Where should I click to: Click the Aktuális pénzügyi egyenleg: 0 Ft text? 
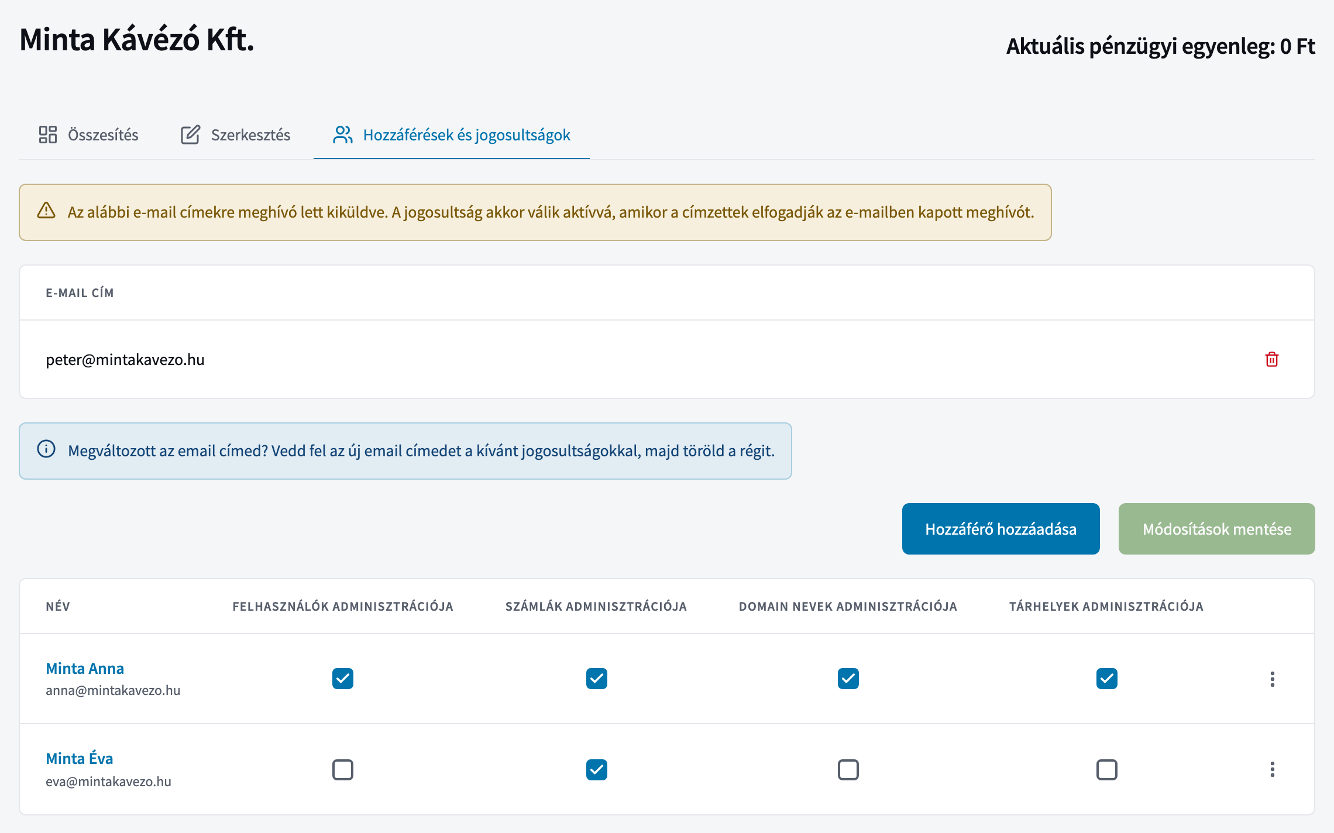[1161, 46]
